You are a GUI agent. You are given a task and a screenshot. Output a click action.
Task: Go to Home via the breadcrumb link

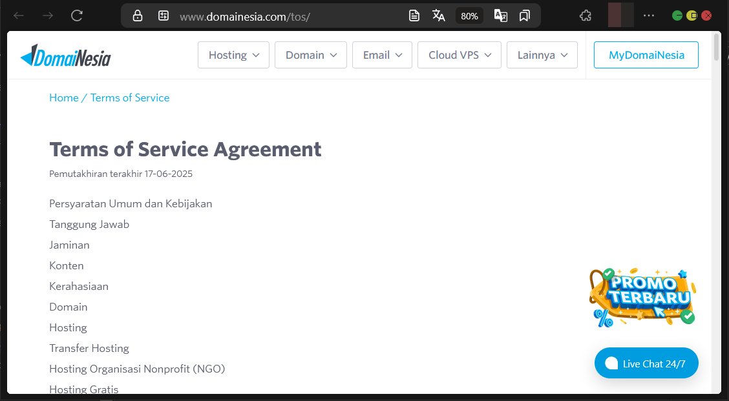(63, 98)
